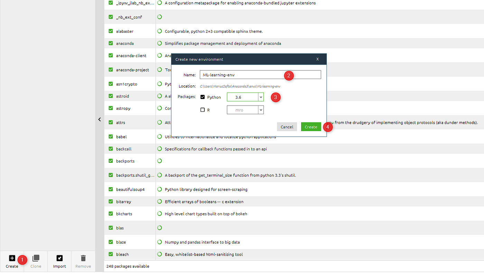Click the status icon beside beautifulsoup4
The image size is (484, 276).
tap(159, 189)
